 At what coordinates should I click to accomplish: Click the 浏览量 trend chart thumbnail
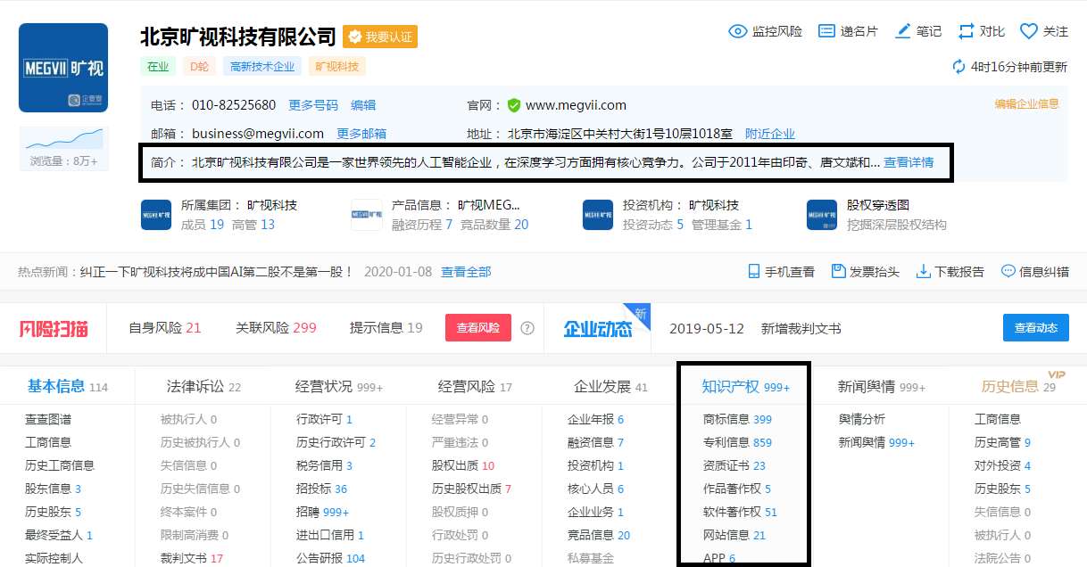(x=63, y=138)
